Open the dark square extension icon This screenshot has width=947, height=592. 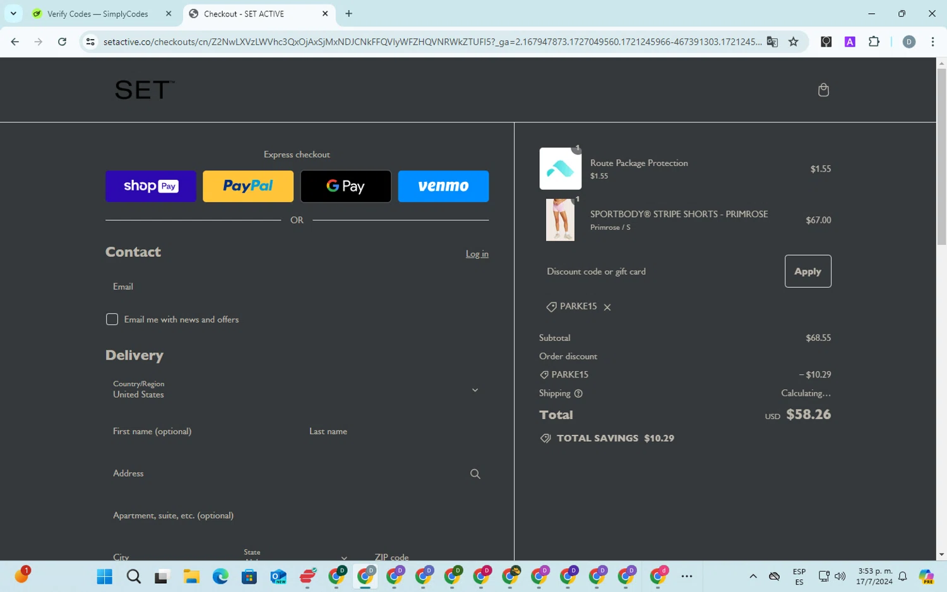826,42
